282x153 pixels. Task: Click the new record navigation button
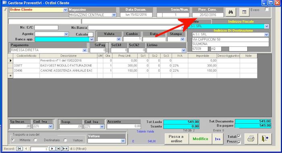[65, 149]
